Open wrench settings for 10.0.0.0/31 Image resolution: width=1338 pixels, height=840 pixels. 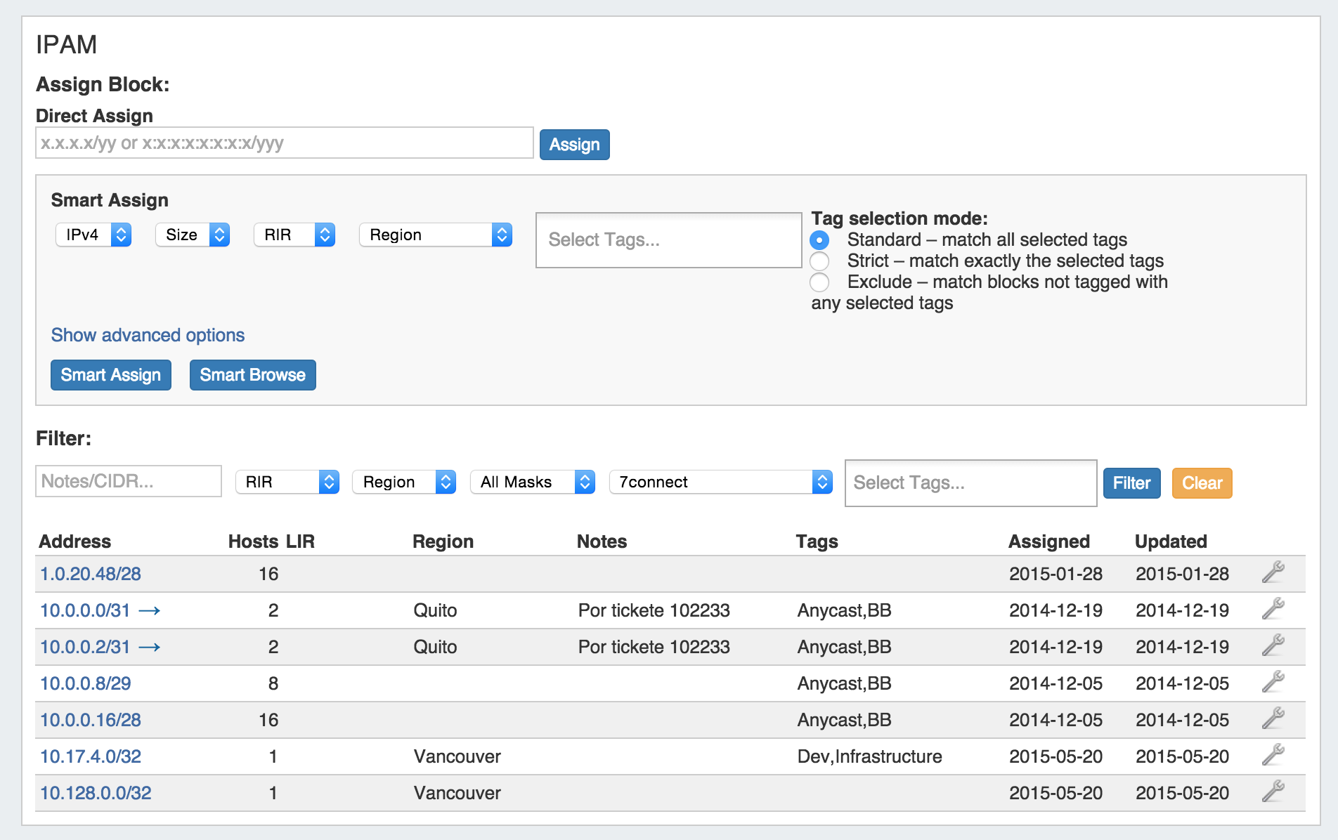click(1273, 609)
